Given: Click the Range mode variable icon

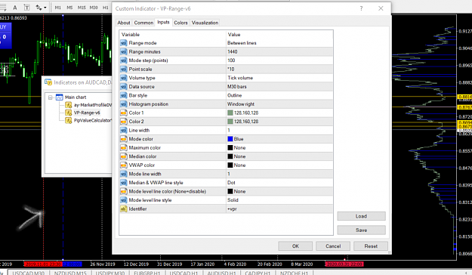Looking at the screenshot, I should [124, 43].
